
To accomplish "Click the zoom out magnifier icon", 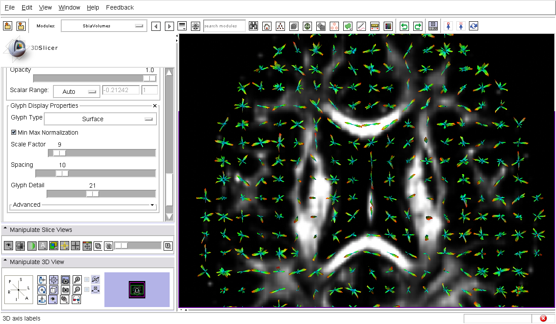I will 77,290.
